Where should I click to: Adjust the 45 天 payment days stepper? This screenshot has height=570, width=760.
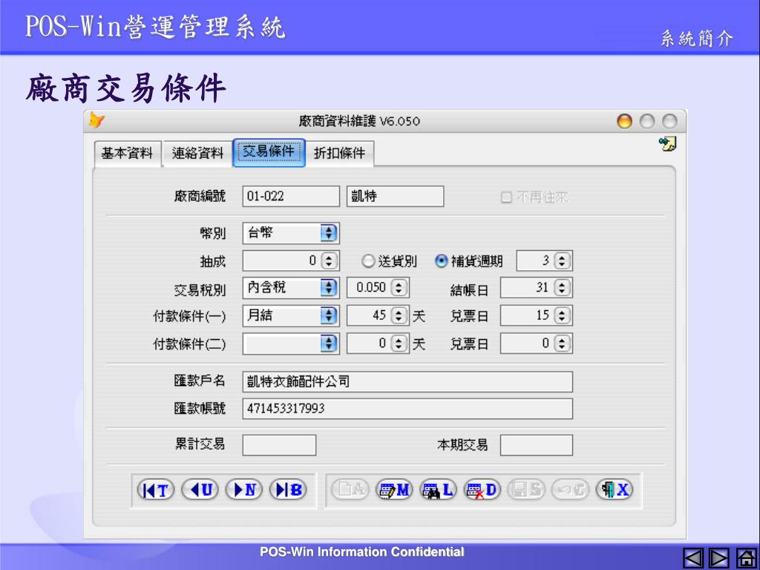399,316
